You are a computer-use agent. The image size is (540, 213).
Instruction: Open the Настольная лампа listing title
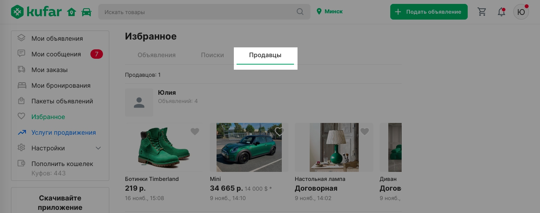(x=320, y=179)
